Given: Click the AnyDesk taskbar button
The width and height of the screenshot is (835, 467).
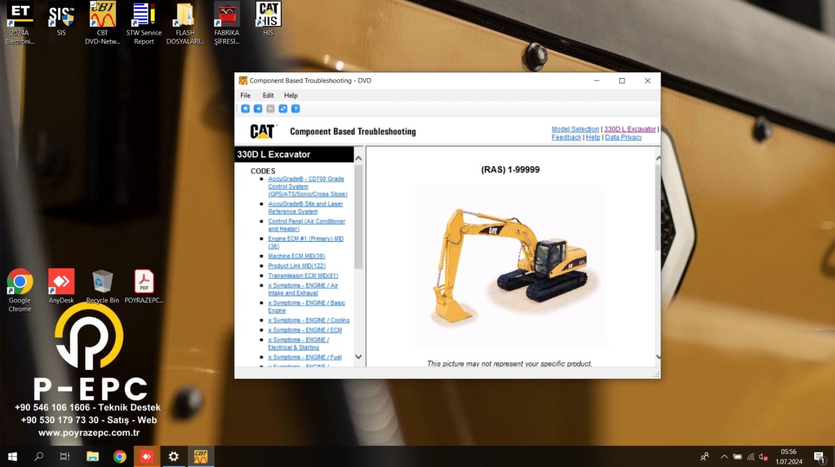Looking at the screenshot, I should pyautogui.click(x=147, y=457).
